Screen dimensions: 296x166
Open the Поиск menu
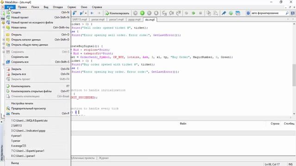35,7
